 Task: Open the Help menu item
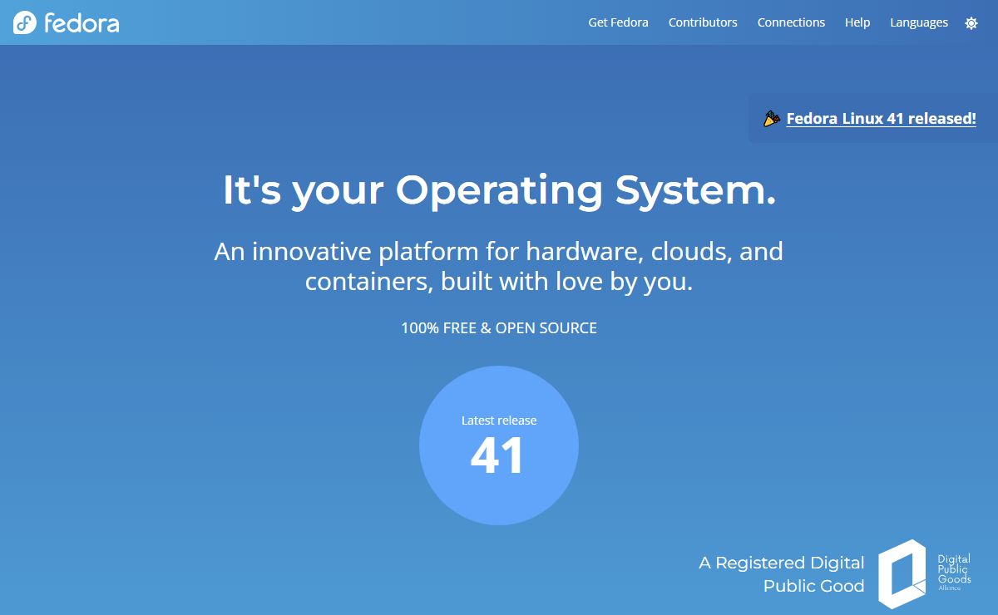[857, 22]
